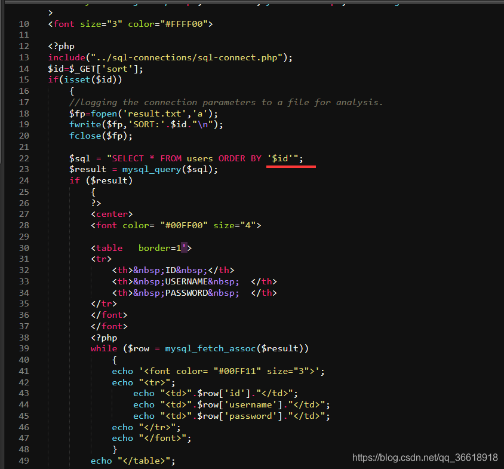Screen dimensions: 504x469
Task: Click line number 29 in the gutter
Action: 24,237
